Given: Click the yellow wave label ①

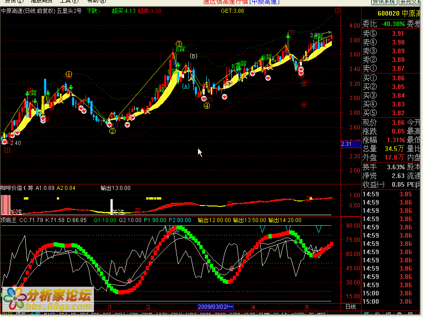Looking at the screenshot, I should (69, 74).
